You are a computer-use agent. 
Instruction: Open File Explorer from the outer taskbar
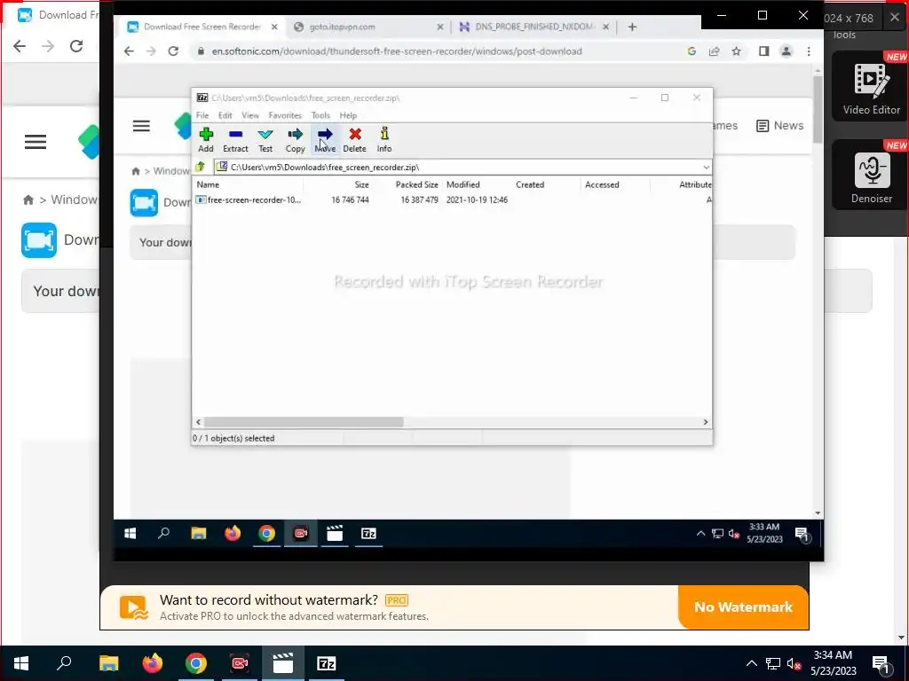click(x=108, y=663)
